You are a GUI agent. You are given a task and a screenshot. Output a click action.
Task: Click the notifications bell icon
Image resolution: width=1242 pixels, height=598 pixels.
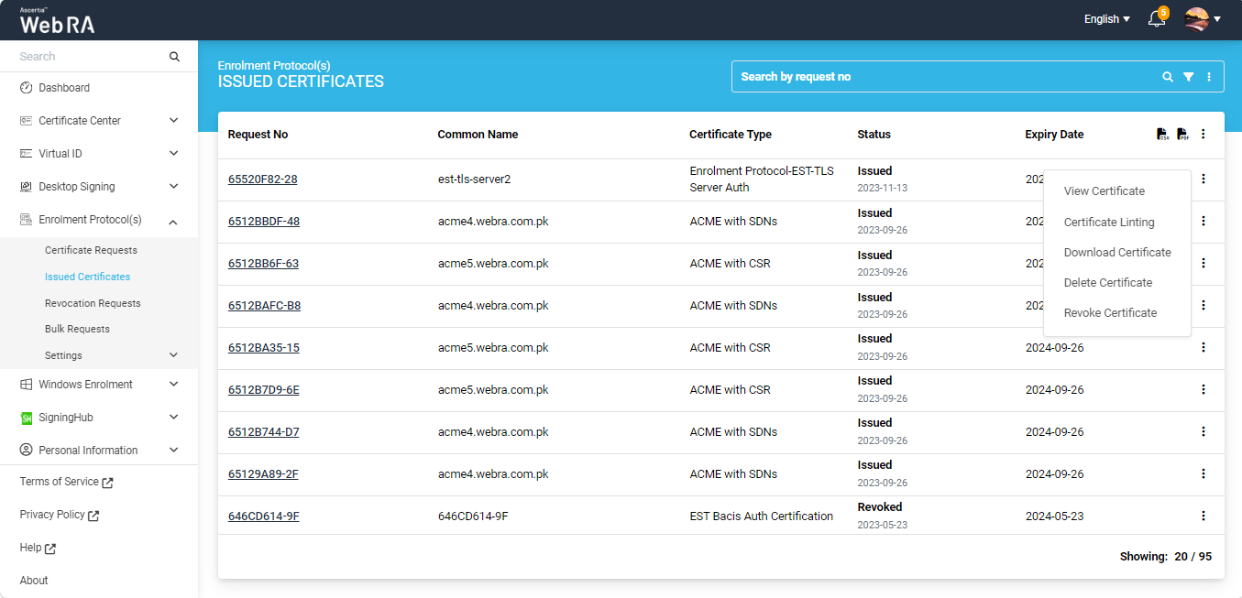pos(1157,19)
